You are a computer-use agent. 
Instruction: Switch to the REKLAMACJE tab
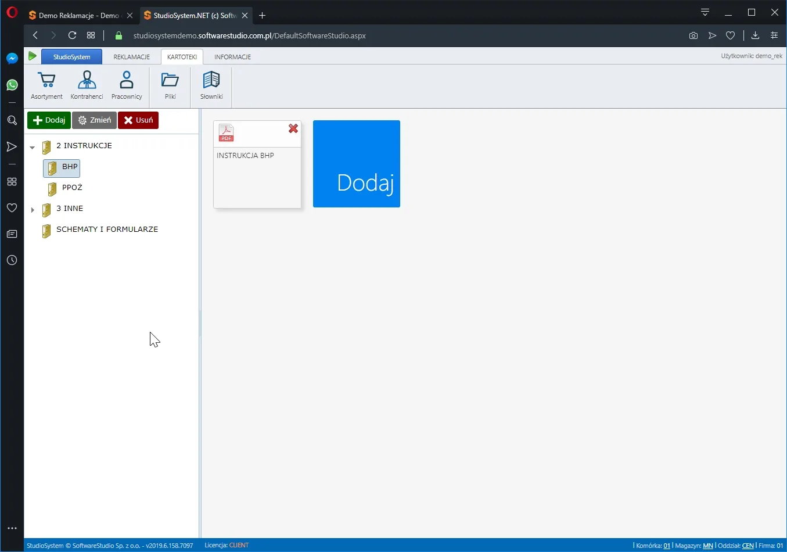click(132, 57)
